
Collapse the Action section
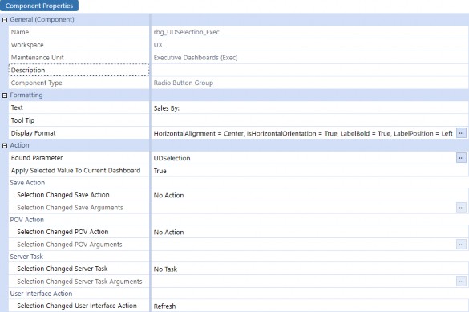tap(5, 146)
